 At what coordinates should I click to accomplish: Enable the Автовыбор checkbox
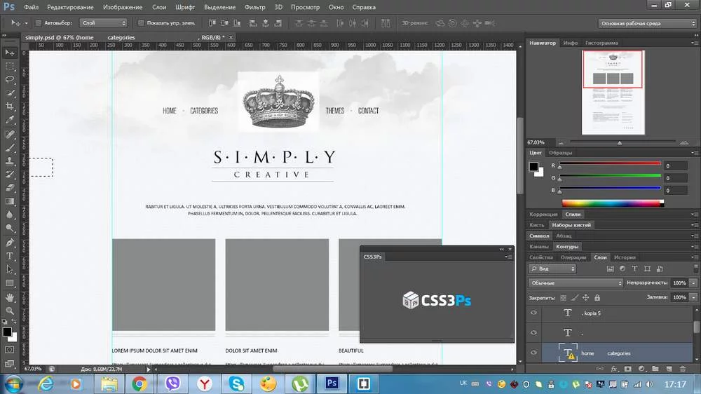(x=39, y=23)
